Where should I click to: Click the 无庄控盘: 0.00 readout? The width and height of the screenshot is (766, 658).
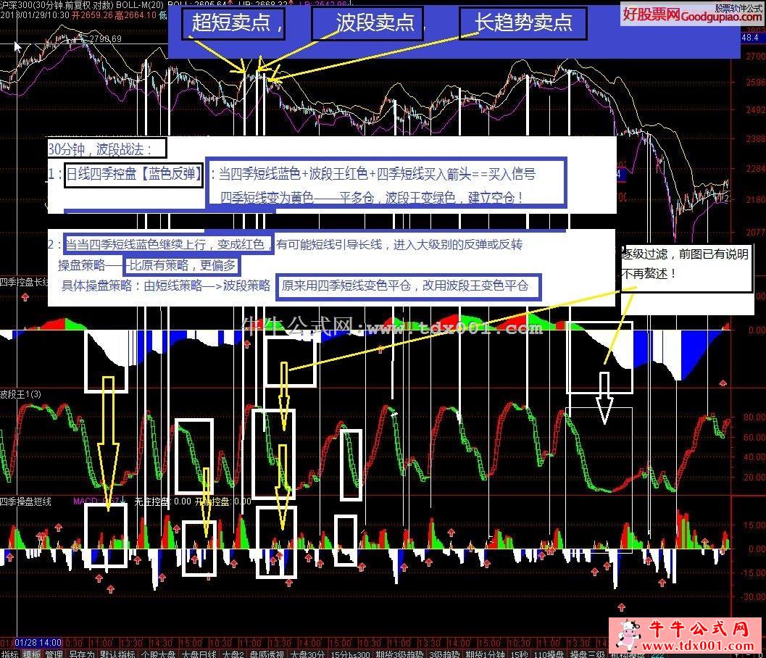(x=162, y=501)
